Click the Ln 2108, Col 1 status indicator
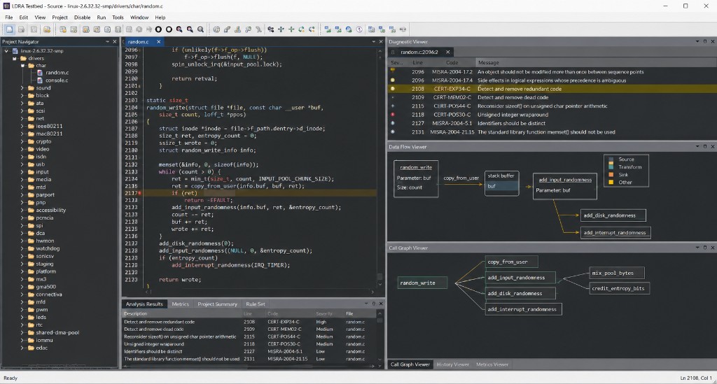The image size is (717, 384). coord(695,378)
